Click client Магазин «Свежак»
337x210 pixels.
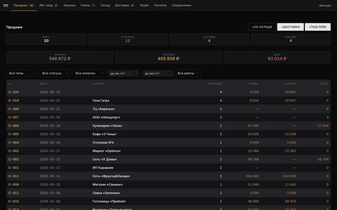click(108, 185)
